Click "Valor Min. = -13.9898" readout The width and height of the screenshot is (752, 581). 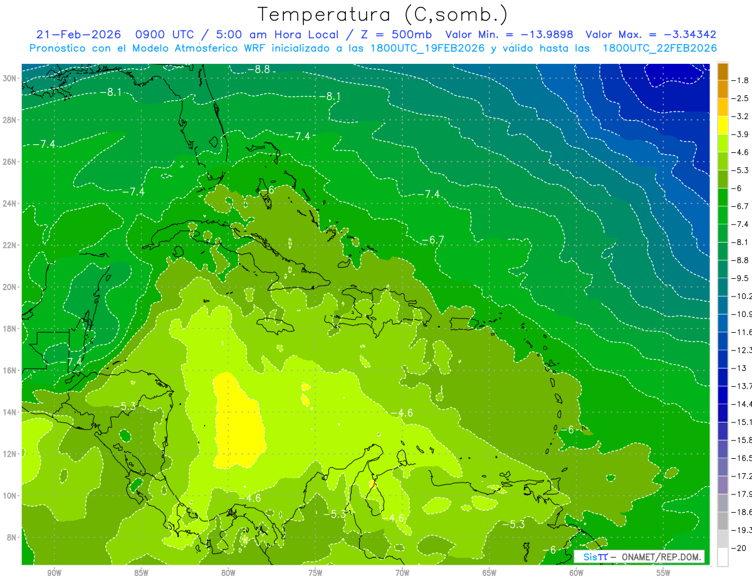[509, 34]
